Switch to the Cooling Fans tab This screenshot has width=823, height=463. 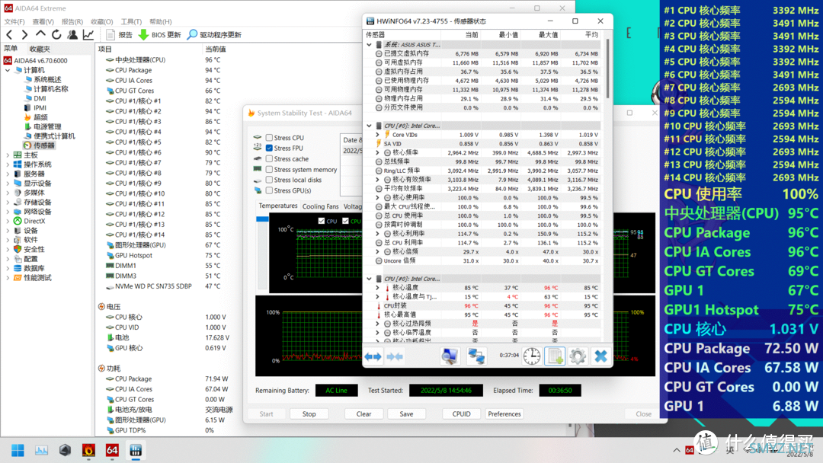(x=320, y=206)
